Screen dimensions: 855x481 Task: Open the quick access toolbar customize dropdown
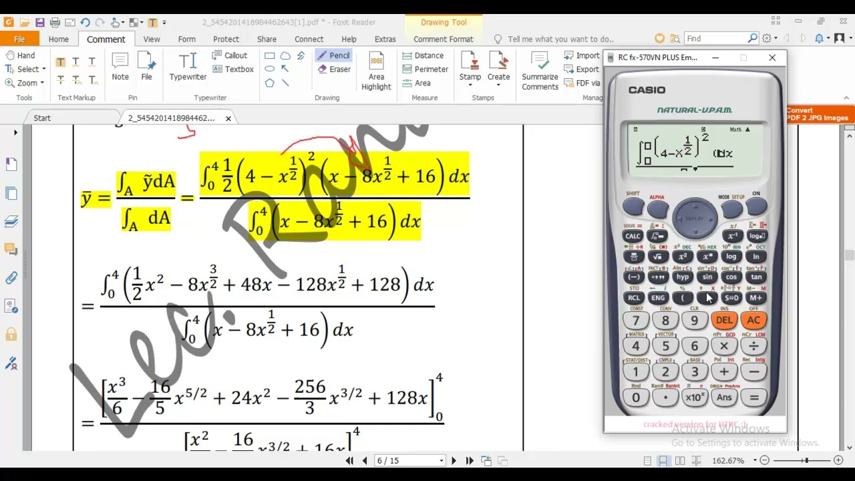tap(166, 23)
